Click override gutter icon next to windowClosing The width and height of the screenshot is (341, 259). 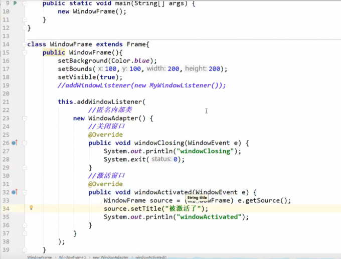pyautogui.click(x=15, y=143)
